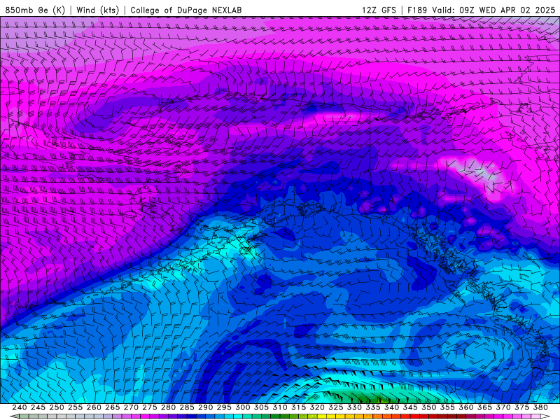
Task: Click the 290 color scale label
Action: pyautogui.click(x=205, y=407)
